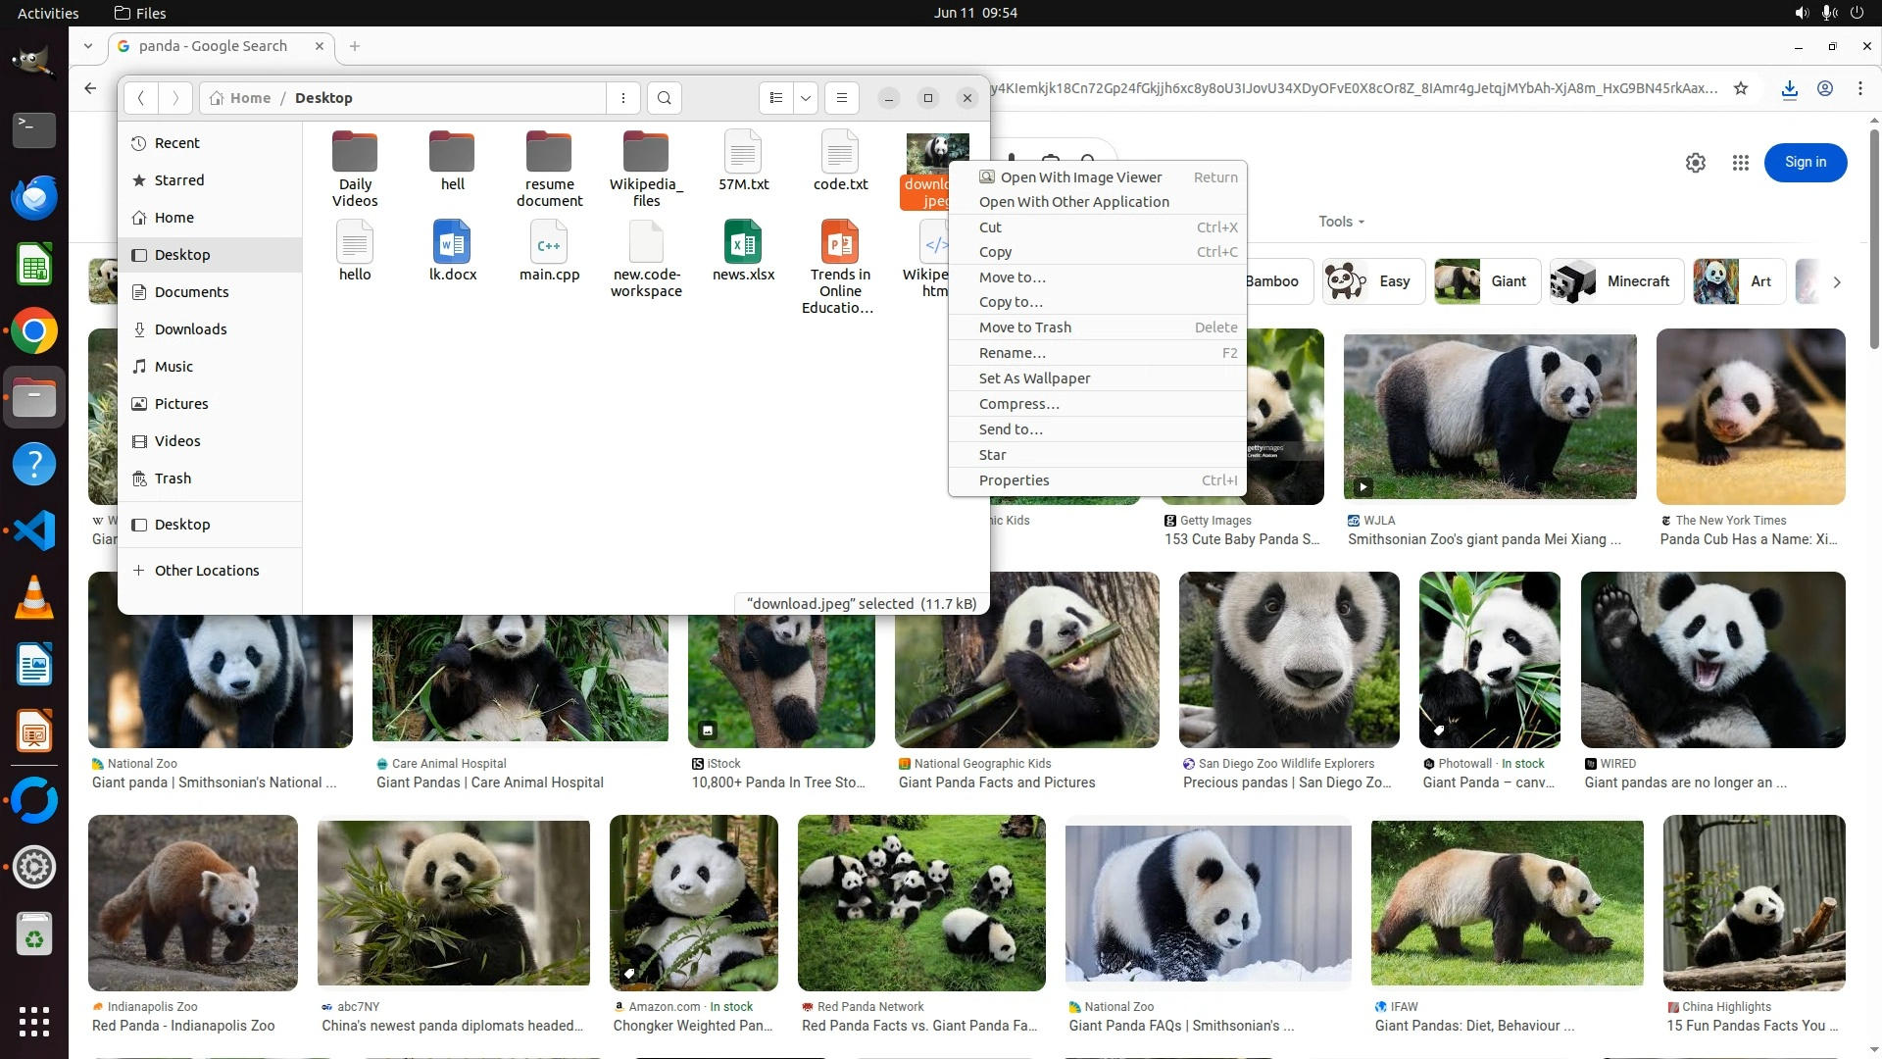The height and width of the screenshot is (1059, 1882).
Task: Expand the Tools dropdown in Google Images
Action: [x=1341, y=222]
